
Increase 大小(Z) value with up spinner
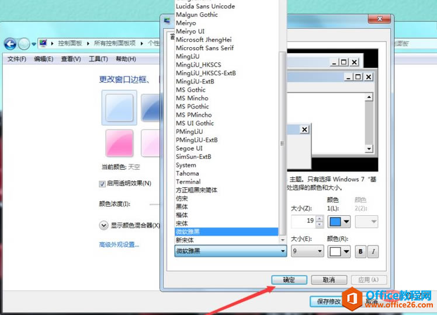pyautogui.click(x=320, y=218)
